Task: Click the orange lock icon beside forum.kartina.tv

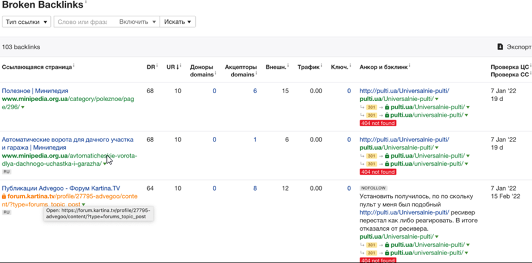Action: [x=4, y=197]
